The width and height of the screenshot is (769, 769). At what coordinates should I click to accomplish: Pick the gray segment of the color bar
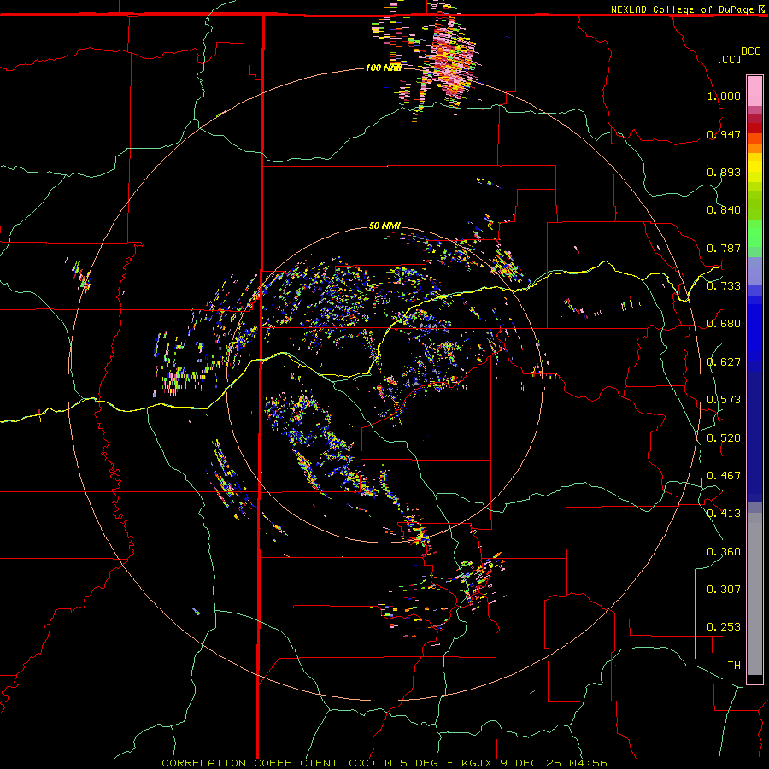click(x=754, y=594)
